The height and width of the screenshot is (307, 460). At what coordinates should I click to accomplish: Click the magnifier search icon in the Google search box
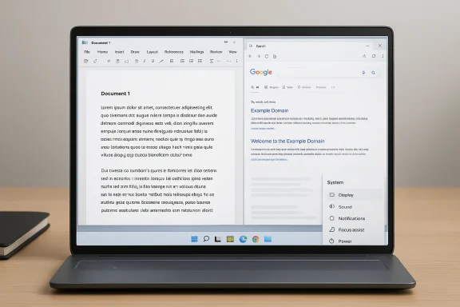click(373, 72)
